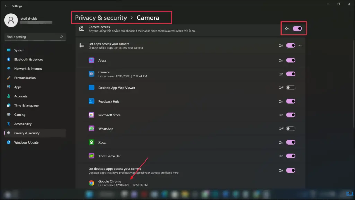Click the Xbox Game Bar label
Viewport: 355px width, 200px height.
(109, 156)
